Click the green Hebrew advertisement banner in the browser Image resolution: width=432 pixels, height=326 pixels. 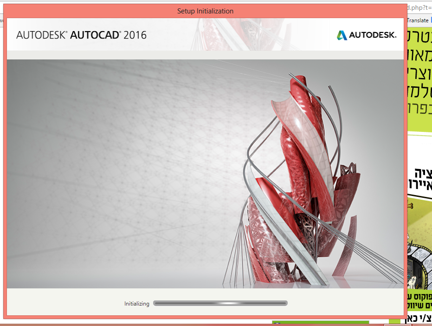(419, 80)
